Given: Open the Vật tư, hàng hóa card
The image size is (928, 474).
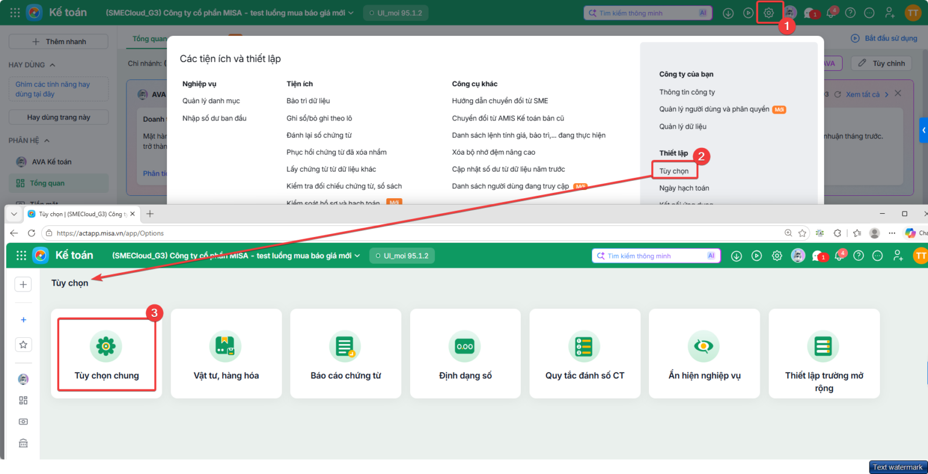Looking at the screenshot, I should click(226, 353).
